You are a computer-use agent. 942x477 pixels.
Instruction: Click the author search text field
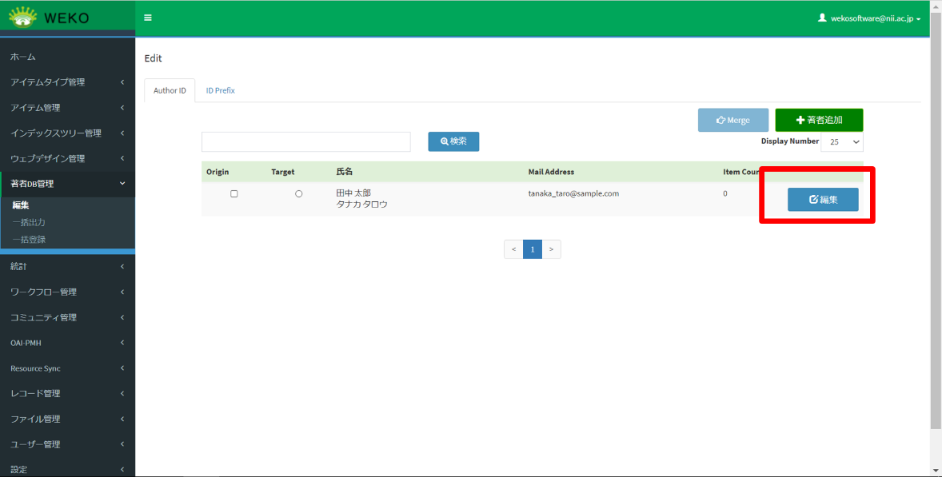coord(305,142)
